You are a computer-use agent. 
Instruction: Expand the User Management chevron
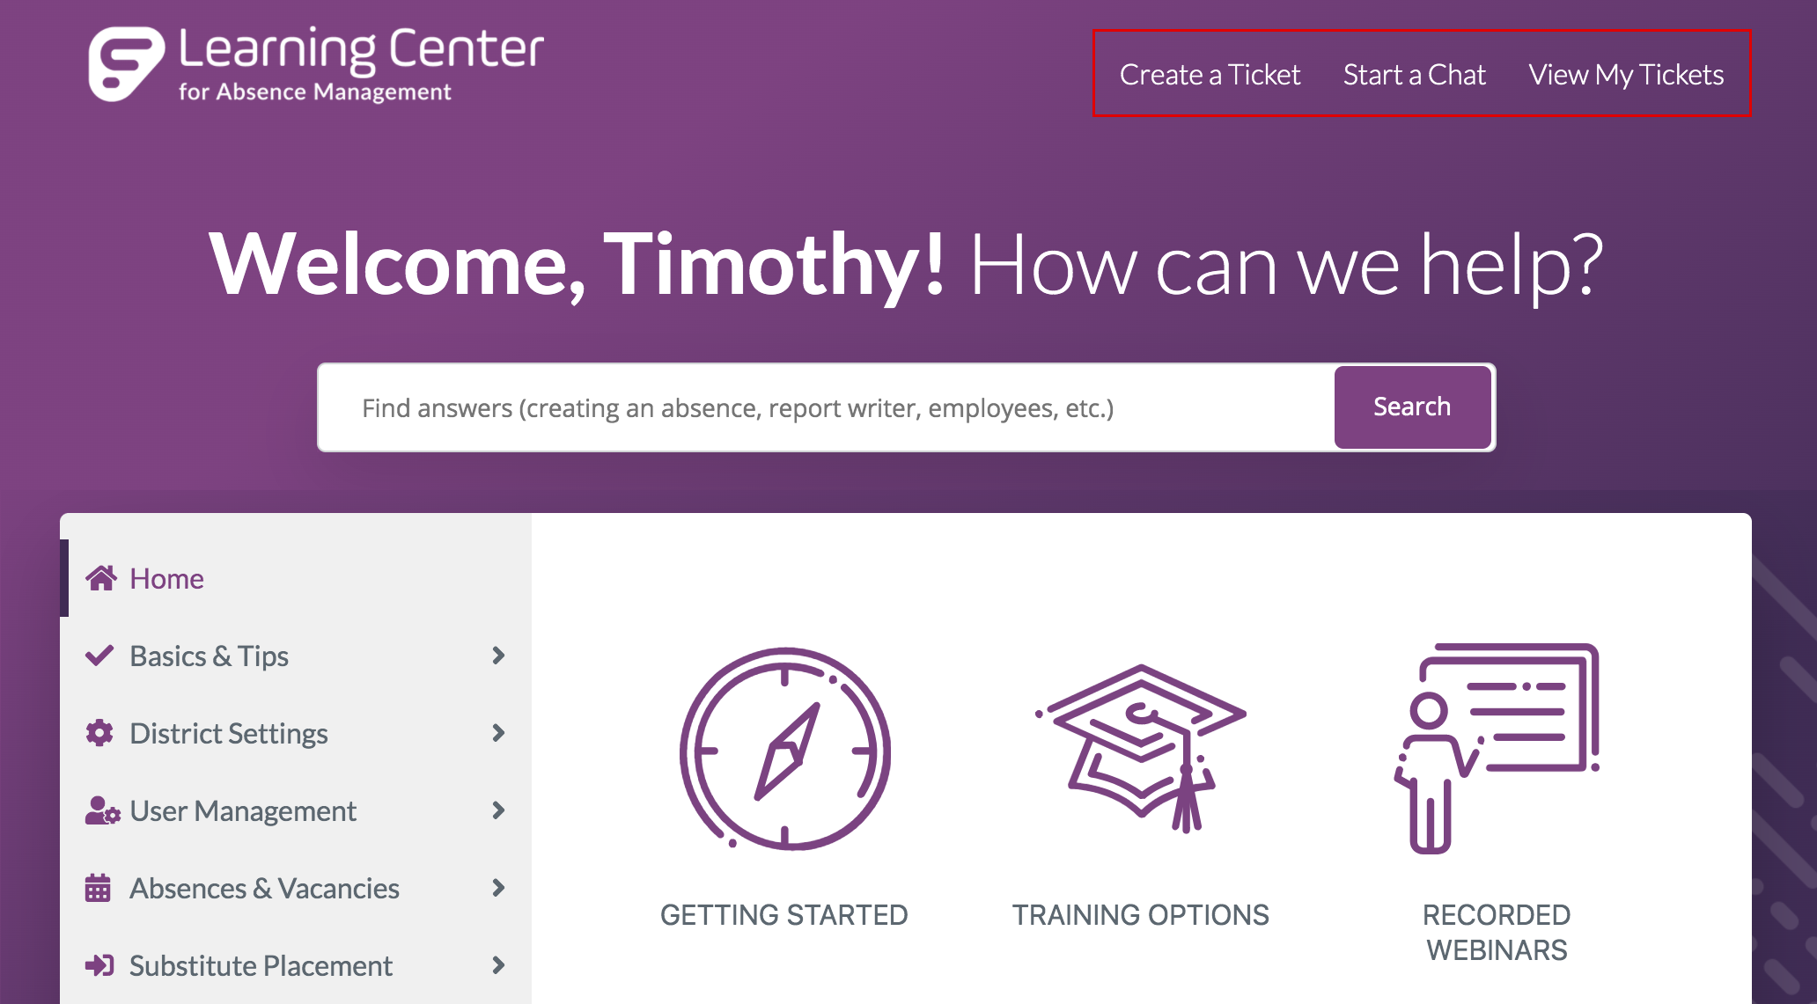(x=498, y=810)
